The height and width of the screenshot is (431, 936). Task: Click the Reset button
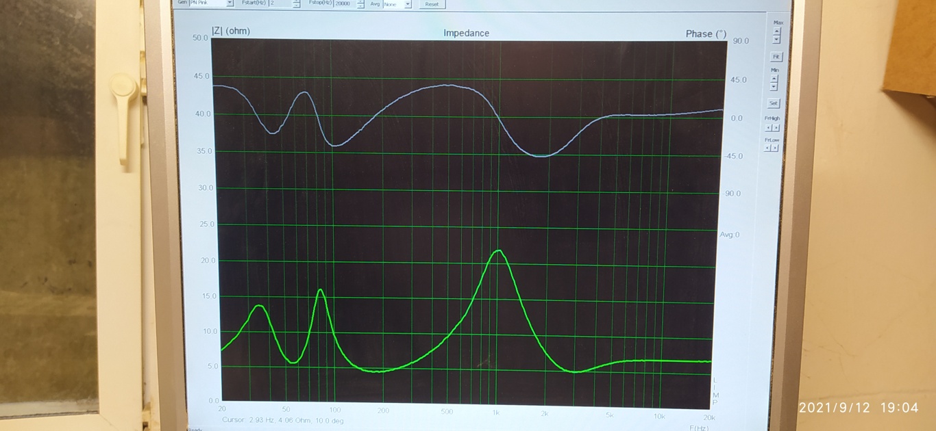432,4
